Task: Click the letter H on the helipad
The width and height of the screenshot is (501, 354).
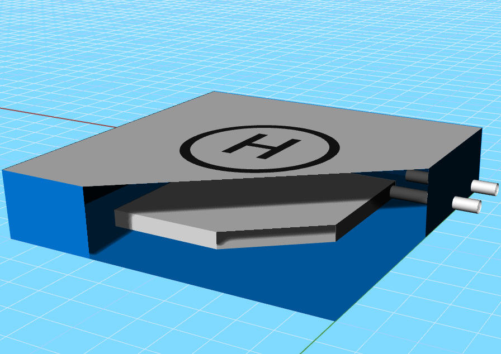Action: point(259,147)
